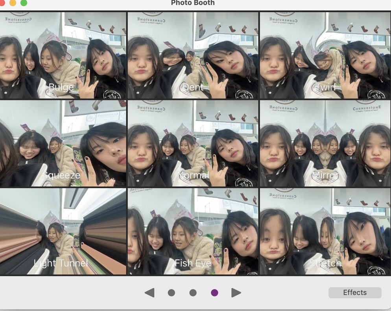Go to next effects page arrow

click(x=236, y=292)
